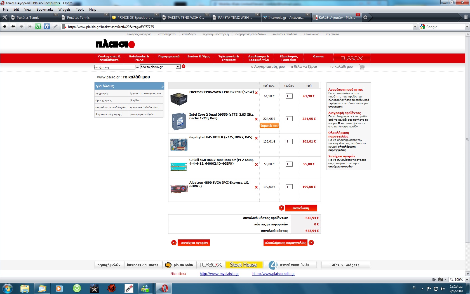Viewport: 470px width, 294px height.
Task: Reload the current page
Action: click(38, 27)
